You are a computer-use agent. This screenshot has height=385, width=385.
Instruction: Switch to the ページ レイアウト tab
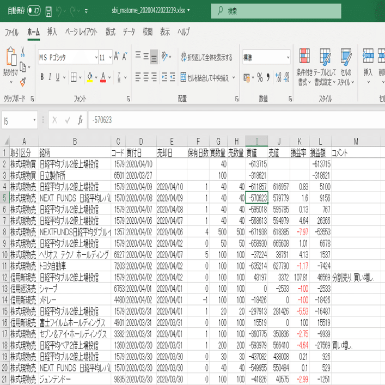click(x=81, y=32)
